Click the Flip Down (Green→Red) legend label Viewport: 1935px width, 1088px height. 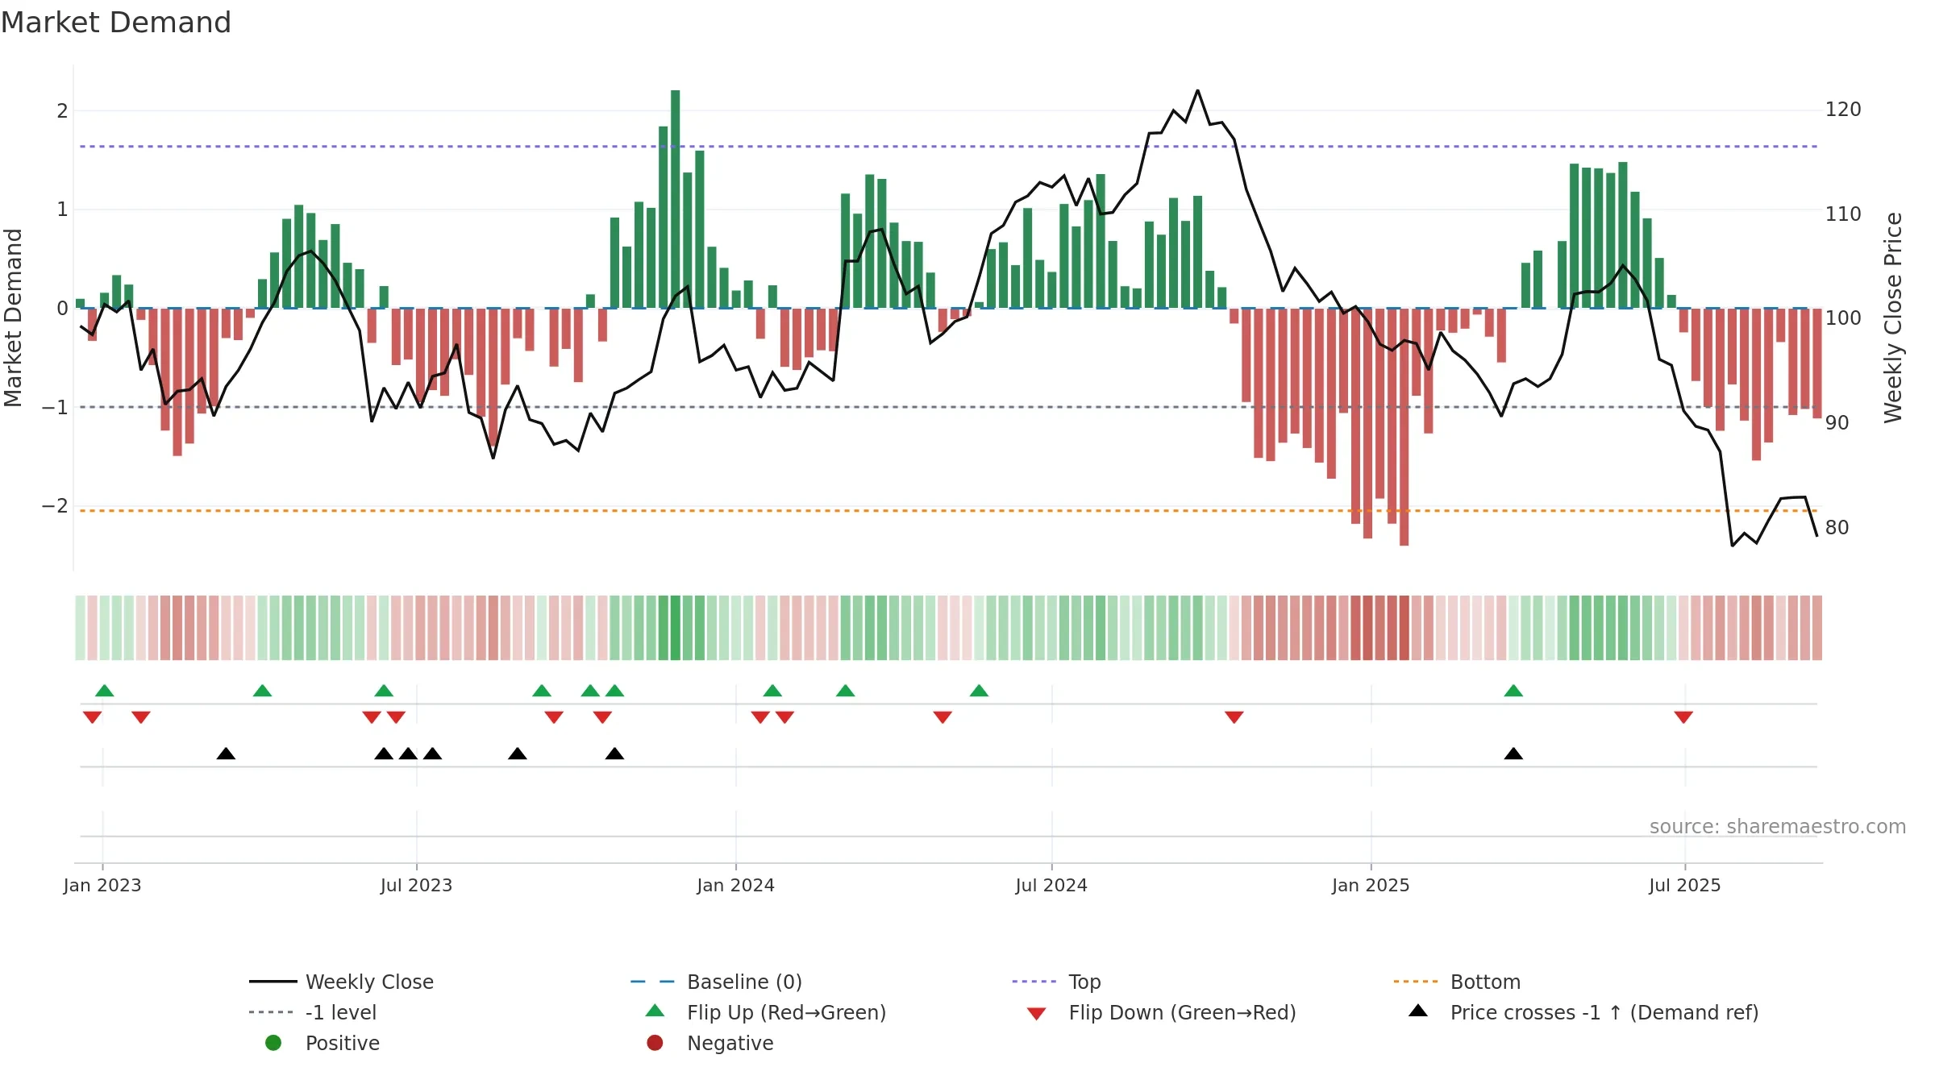(x=1182, y=1012)
